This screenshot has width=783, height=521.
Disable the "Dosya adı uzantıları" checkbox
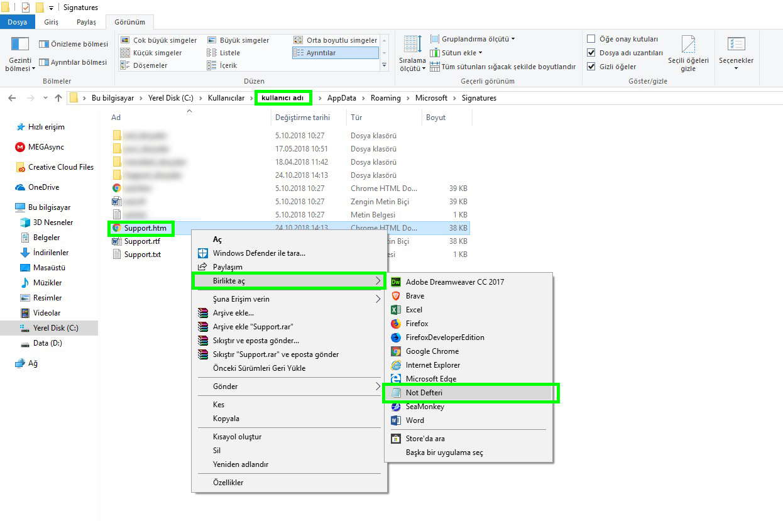tap(593, 52)
